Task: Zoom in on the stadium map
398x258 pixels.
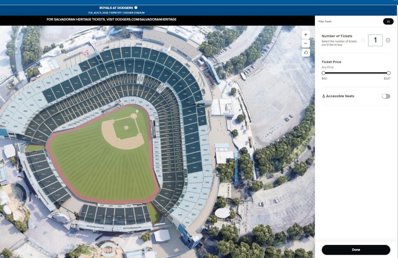Action: tap(305, 34)
